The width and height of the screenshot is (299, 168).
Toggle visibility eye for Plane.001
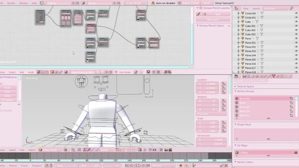point(296,42)
